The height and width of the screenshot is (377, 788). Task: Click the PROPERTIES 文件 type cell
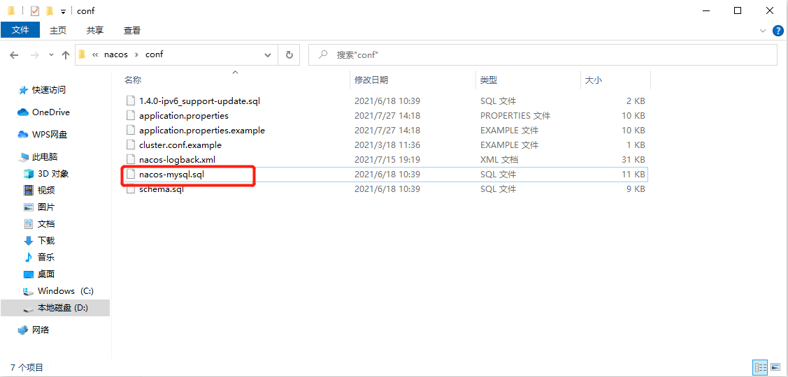(x=515, y=115)
